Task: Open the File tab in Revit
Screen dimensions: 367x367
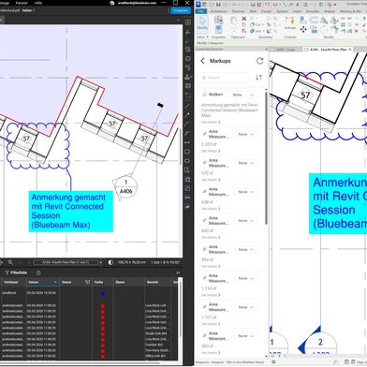Action: point(201,11)
